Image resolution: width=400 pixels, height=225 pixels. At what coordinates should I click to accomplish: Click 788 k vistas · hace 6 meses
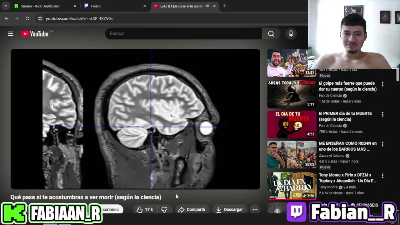tap(341, 132)
